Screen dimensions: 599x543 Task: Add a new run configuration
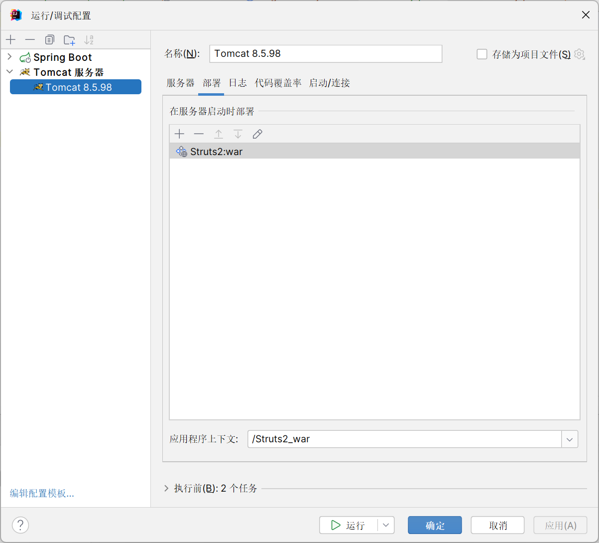[10, 40]
